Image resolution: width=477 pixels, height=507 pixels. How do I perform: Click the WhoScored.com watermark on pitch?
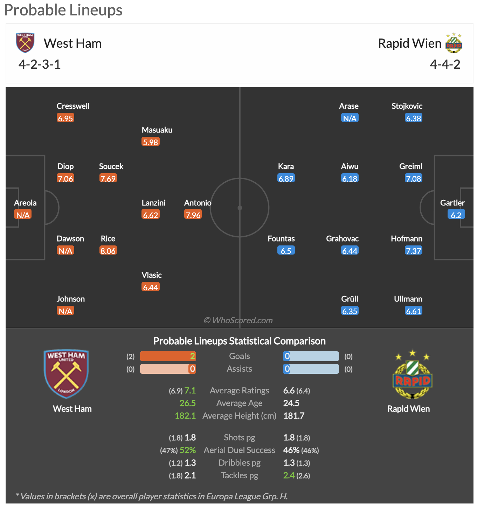point(238,320)
